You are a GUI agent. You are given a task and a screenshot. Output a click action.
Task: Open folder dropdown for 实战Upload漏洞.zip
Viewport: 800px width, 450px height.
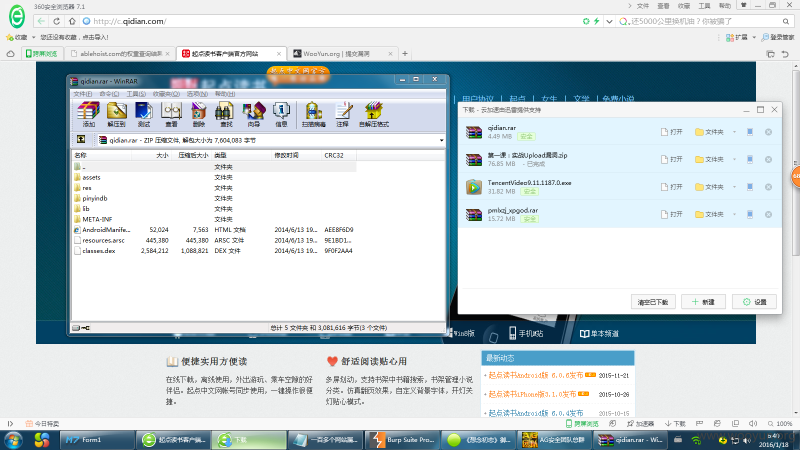click(x=734, y=159)
